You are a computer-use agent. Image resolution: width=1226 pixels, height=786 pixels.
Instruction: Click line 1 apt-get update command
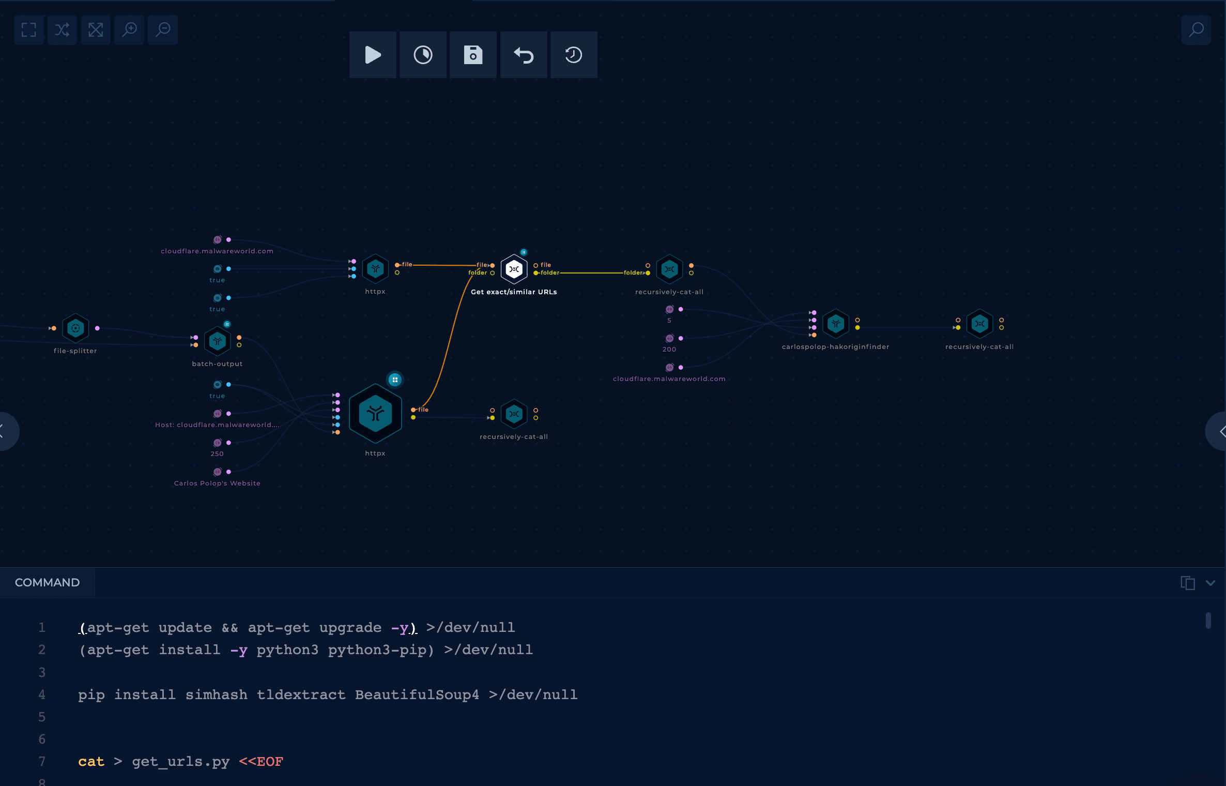[297, 627]
